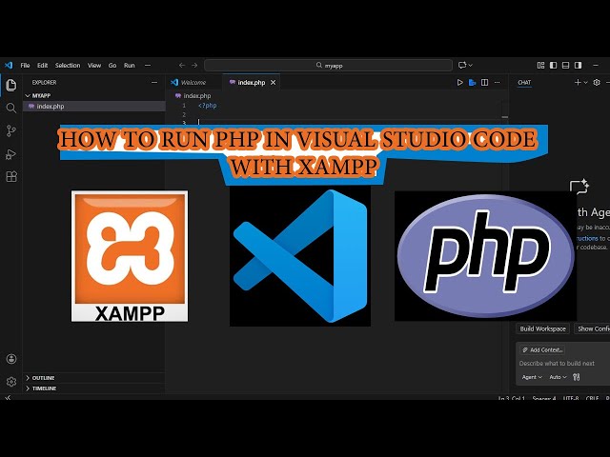Screen dimensions: 610x457
Task: Open the chat settings gear
Action: [x=597, y=83]
